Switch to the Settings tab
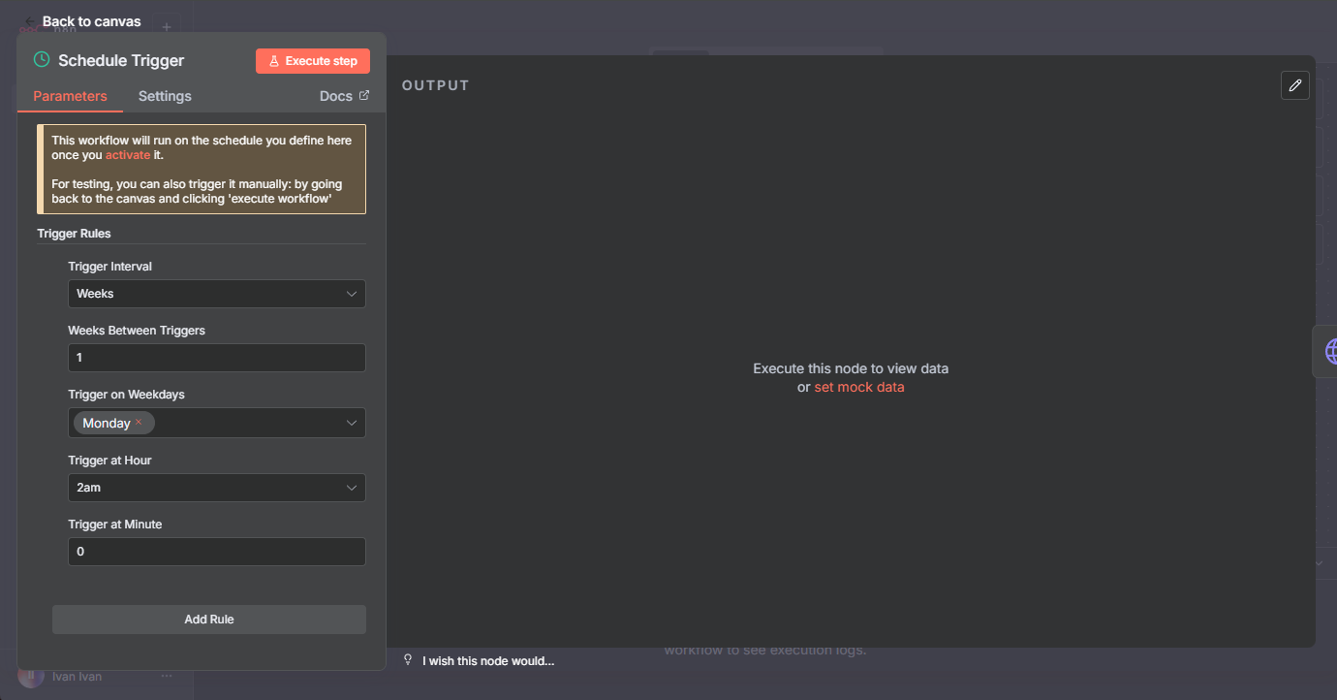This screenshot has height=700, width=1337. [165, 96]
